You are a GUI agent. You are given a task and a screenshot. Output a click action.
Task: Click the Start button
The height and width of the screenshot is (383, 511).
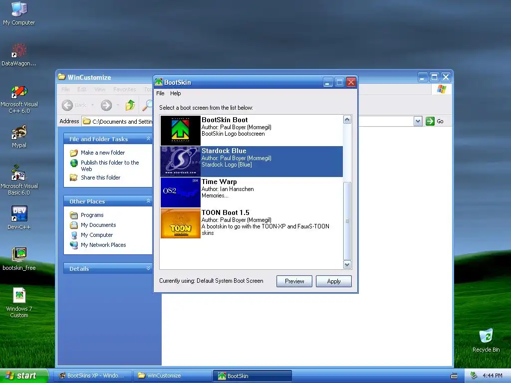click(x=24, y=376)
